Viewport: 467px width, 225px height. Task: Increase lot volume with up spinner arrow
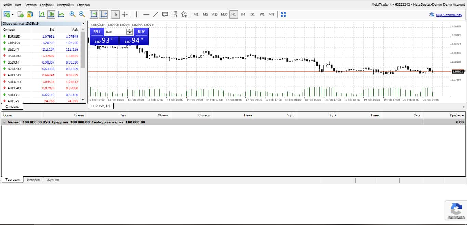pos(130,30)
